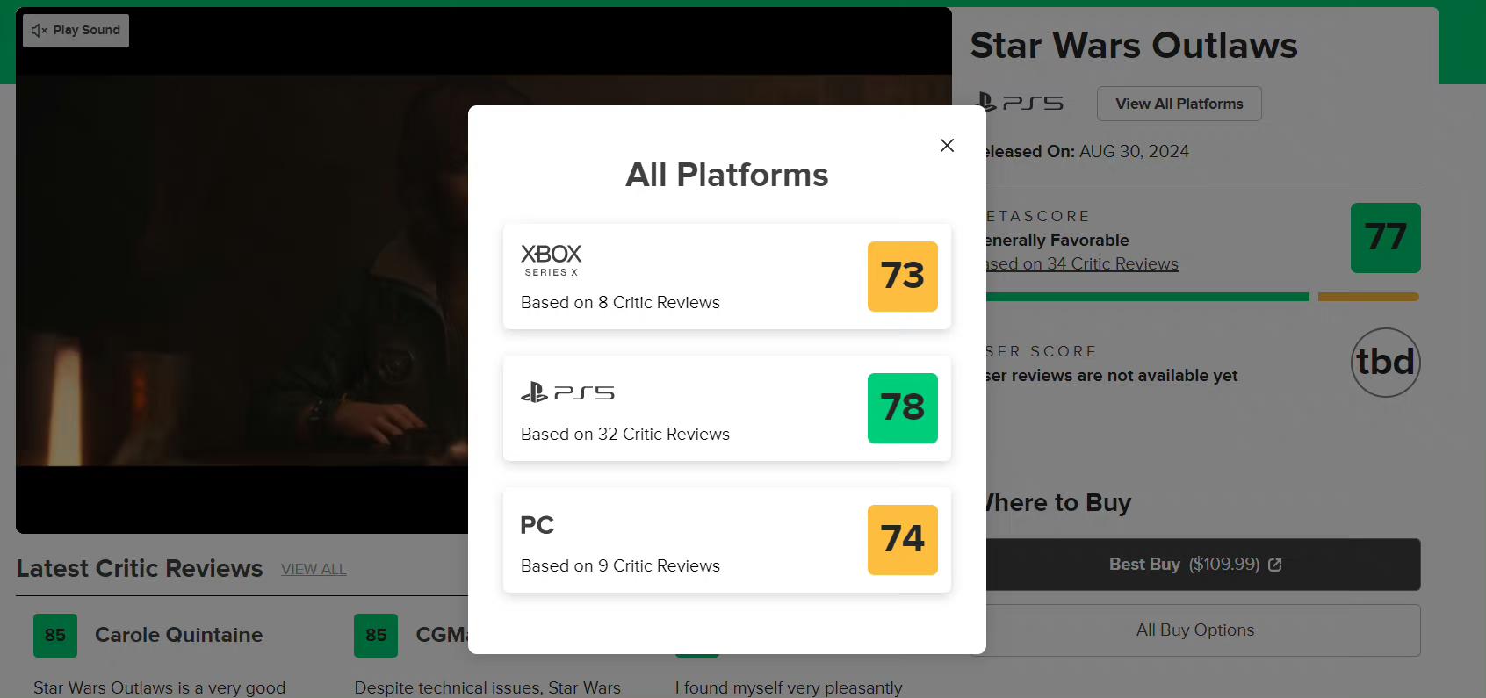1486x698 pixels.
Task: Open All Buy Options
Action: [1195, 630]
